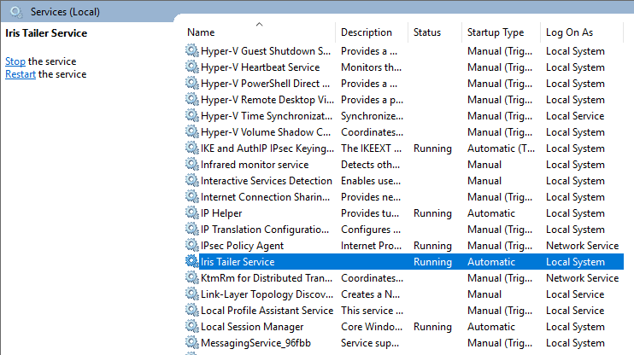
Task: Select the Hyper-V Heartbeat Service icon
Action: [191, 67]
